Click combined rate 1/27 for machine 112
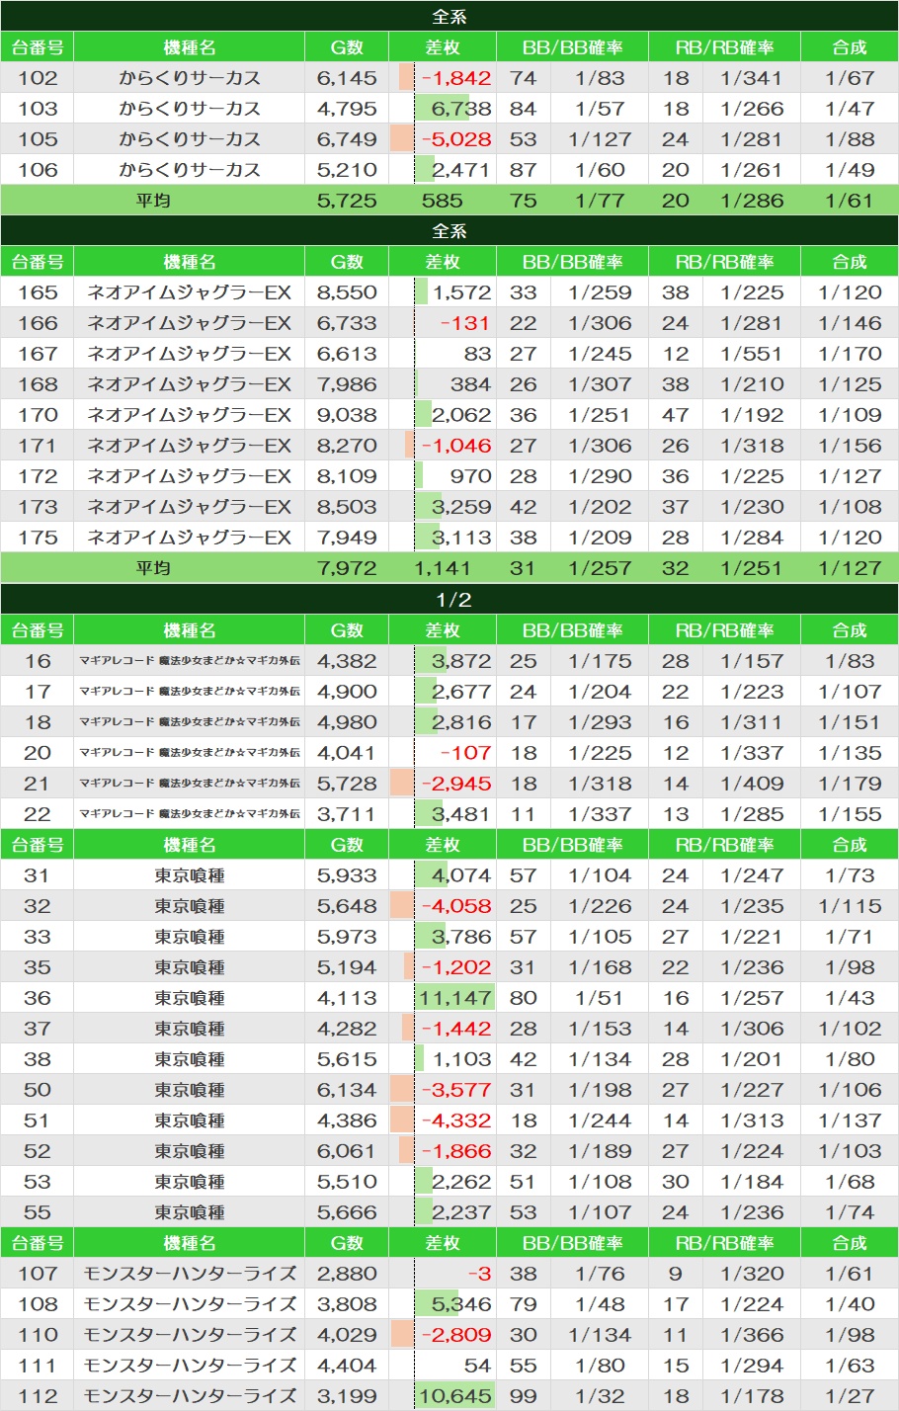The width and height of the screenshot is (899, 1411). (851, 1396)
